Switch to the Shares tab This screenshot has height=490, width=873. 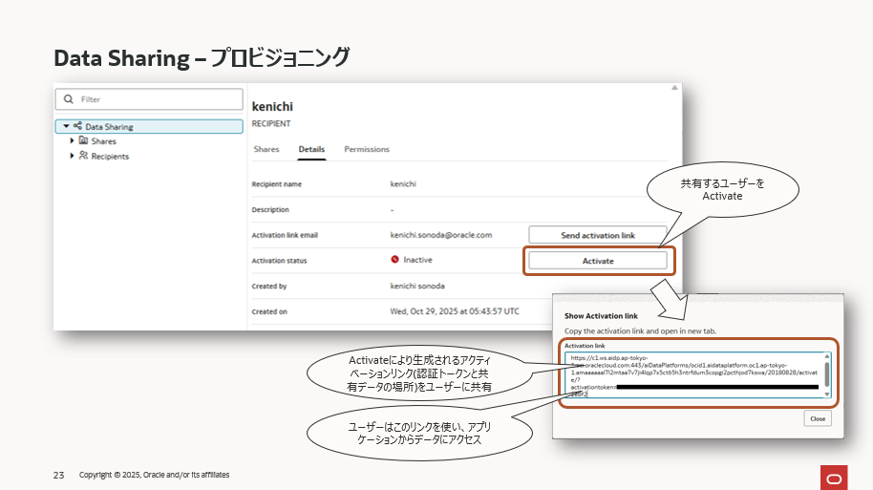coord(266,149)
